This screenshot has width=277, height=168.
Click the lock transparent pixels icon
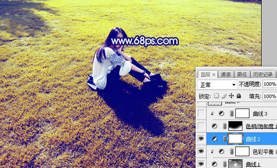(216, 96)
